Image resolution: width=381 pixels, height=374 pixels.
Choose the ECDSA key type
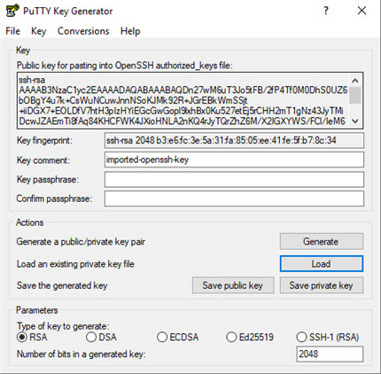point(178,337)
